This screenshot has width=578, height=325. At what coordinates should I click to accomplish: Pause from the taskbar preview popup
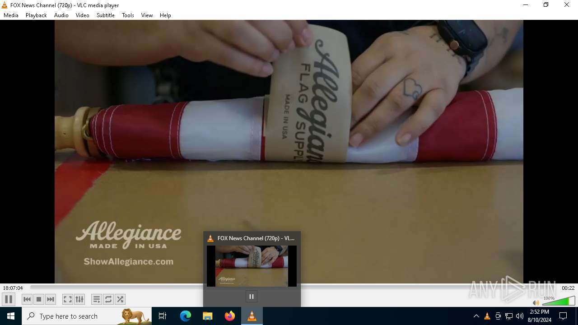point(252,297)
